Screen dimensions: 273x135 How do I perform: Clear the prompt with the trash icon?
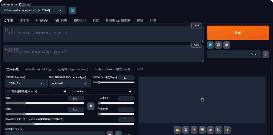218,45
